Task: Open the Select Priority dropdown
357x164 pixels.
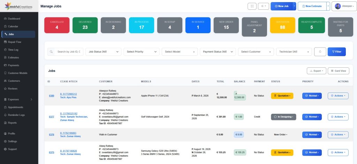Action: tap(142, 52)
